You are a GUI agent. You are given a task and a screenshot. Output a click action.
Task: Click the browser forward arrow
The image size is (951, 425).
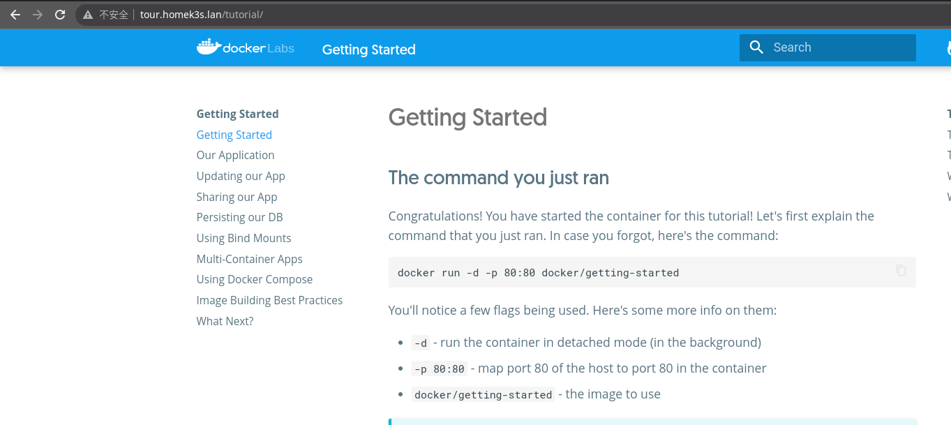38,14
